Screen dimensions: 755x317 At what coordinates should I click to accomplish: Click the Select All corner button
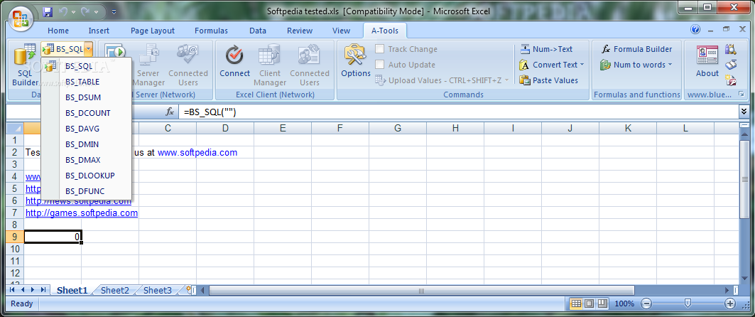click(x=15, y=128)
